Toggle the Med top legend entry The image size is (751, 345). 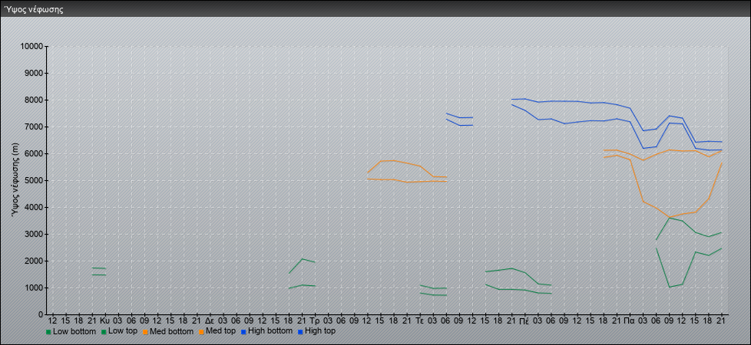tap(216, 331)
